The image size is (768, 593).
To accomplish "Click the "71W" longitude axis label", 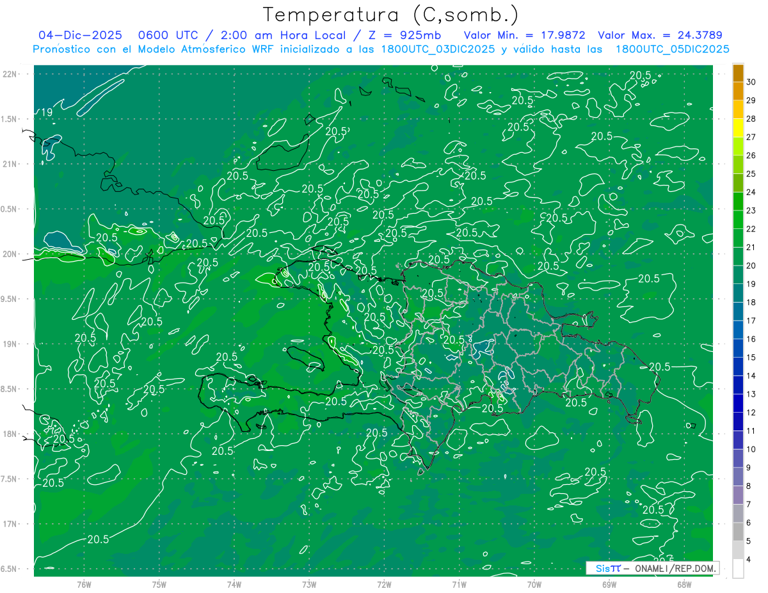I will [458, 584].
